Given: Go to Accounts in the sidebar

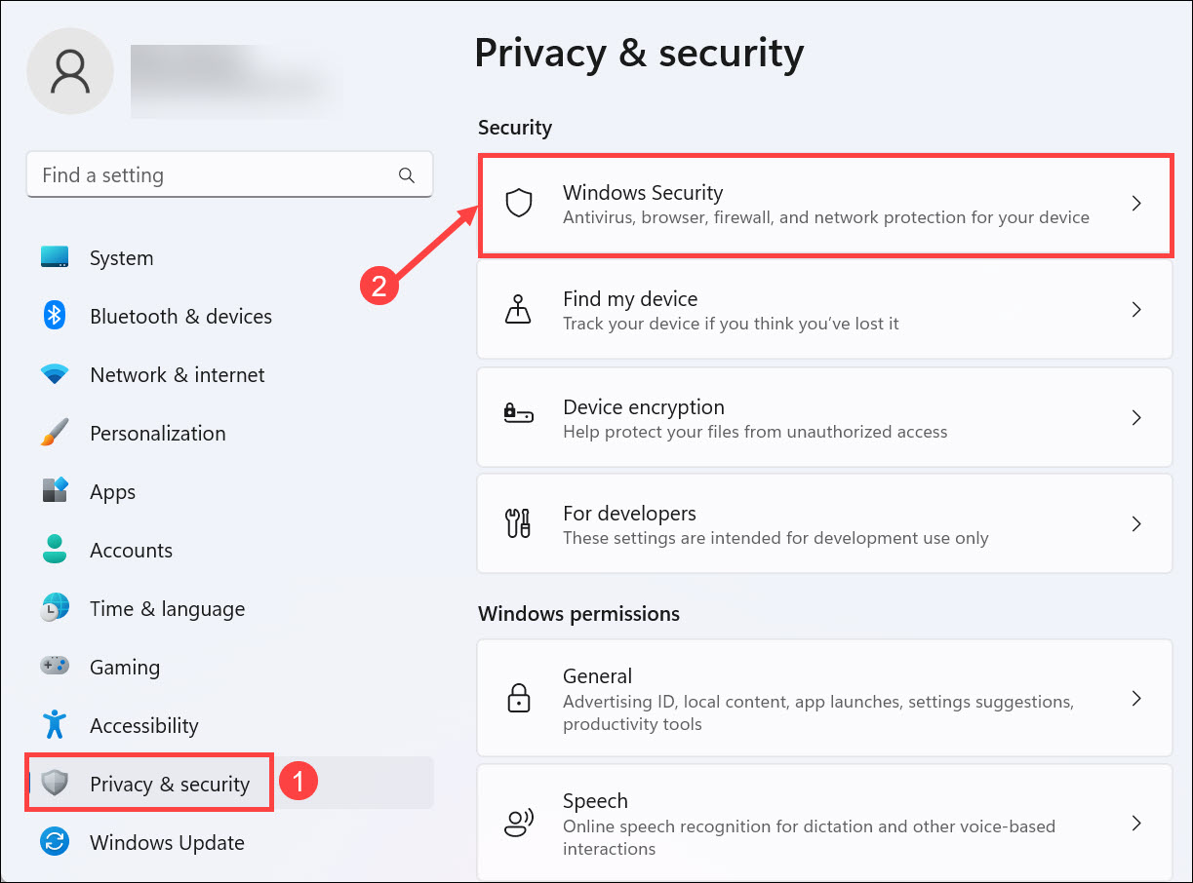Looking at the screenshot, I should [131, 551].
